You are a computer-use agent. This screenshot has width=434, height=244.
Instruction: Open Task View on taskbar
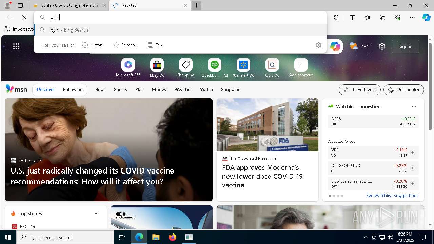point(122,237)
